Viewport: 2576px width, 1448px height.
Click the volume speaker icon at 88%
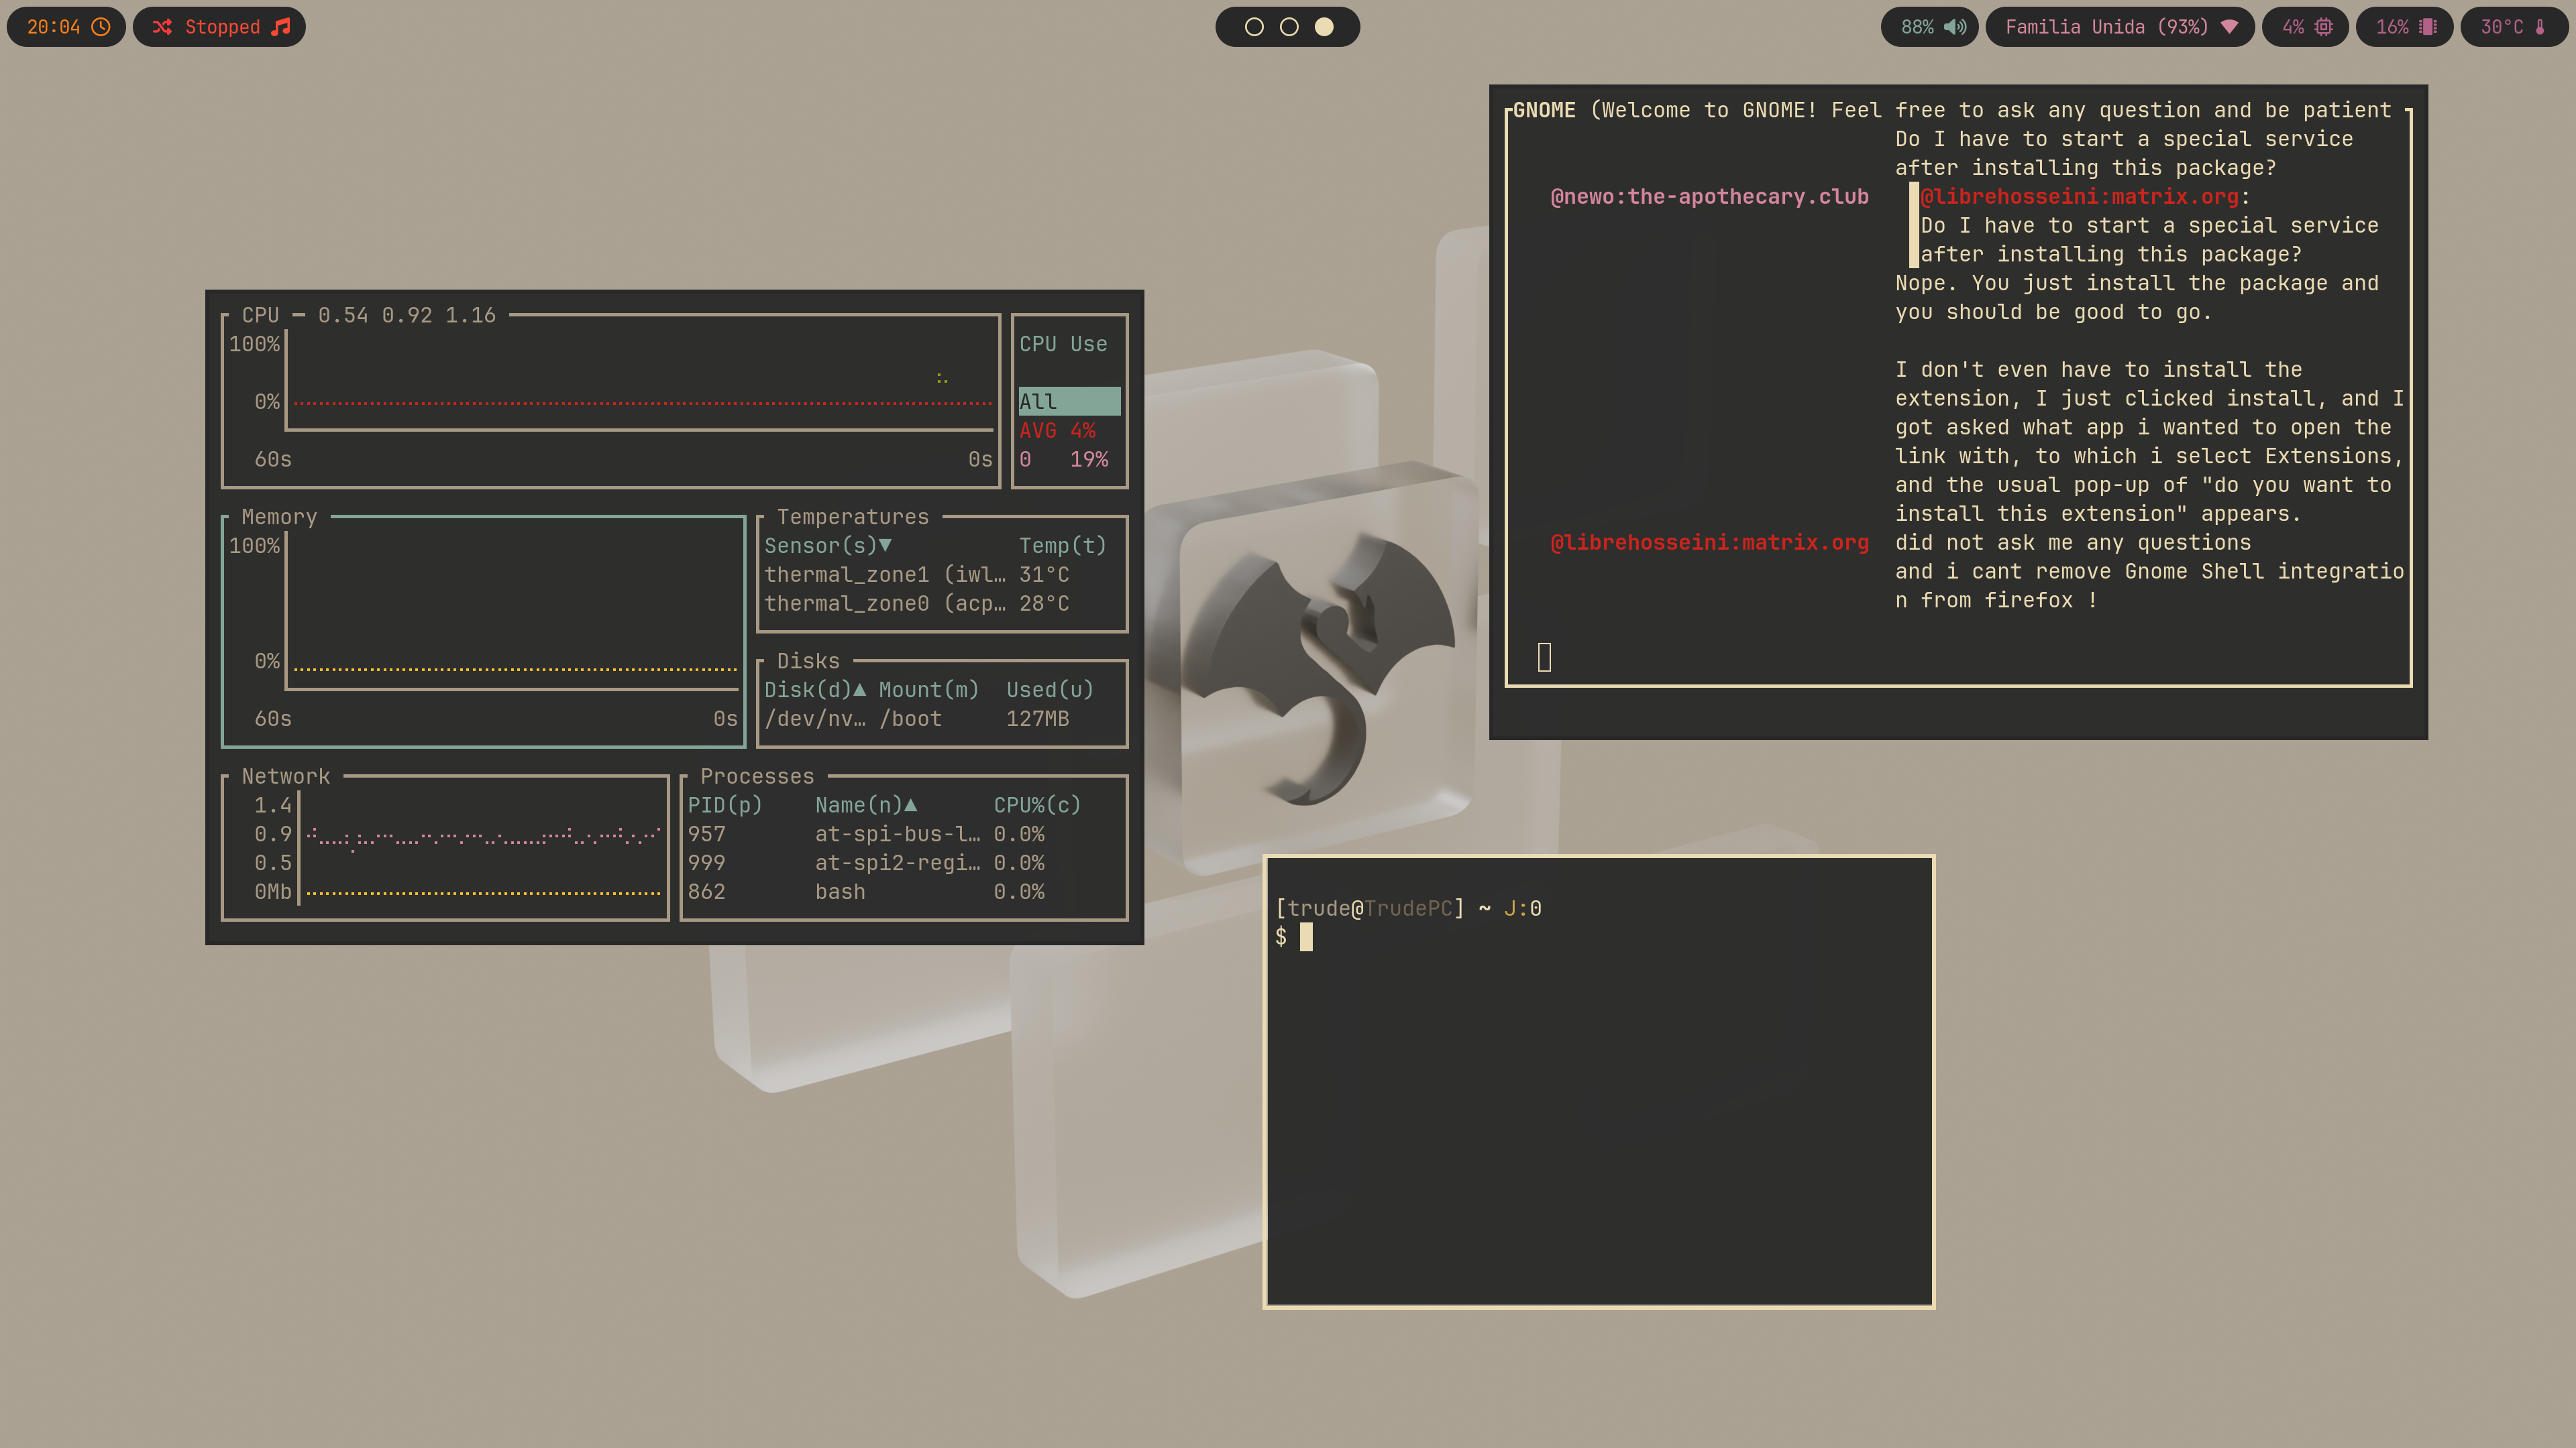coord(1955,27)
